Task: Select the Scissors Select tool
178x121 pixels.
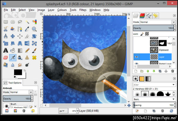Action: pos(6,29)
